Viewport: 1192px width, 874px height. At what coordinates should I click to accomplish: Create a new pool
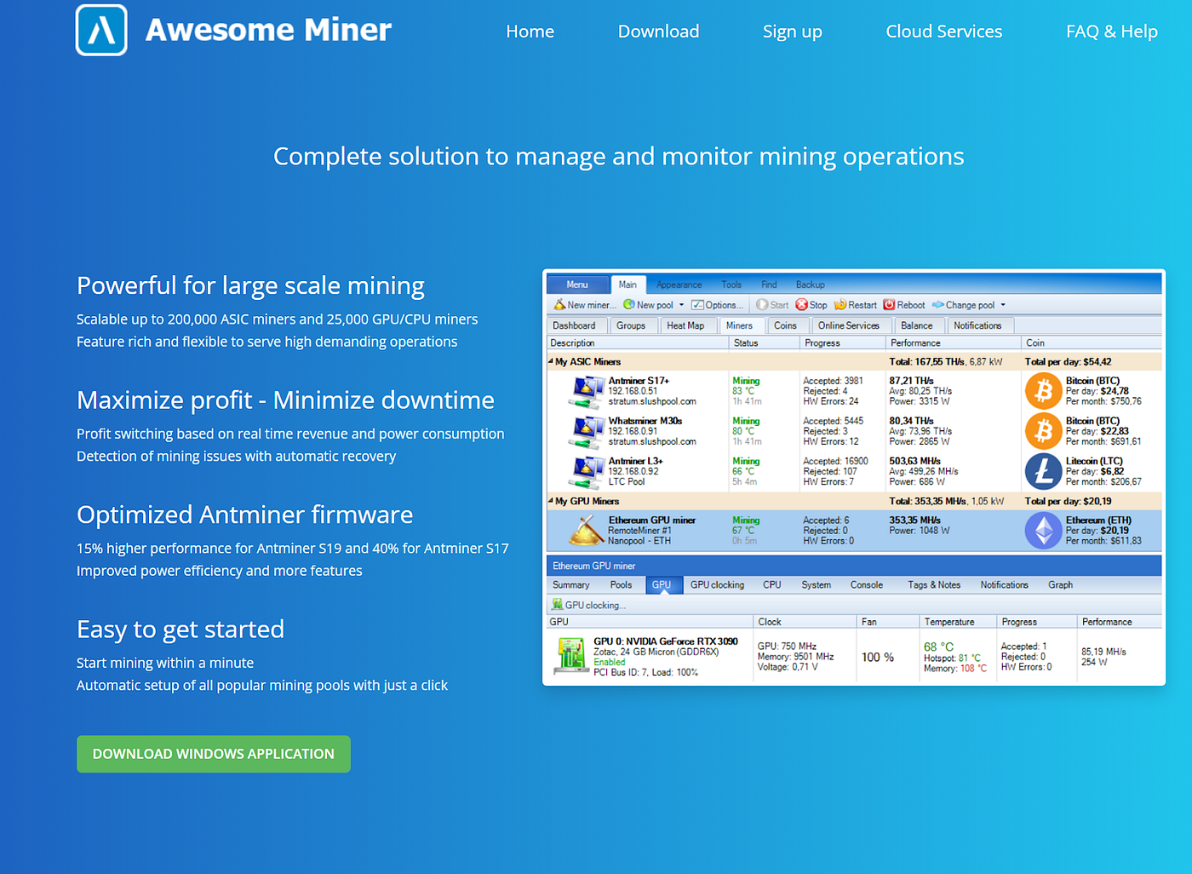652,304
